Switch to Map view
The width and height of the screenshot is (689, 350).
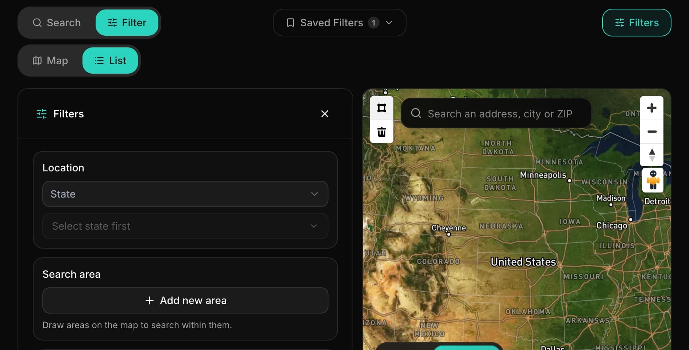[50, 61]
